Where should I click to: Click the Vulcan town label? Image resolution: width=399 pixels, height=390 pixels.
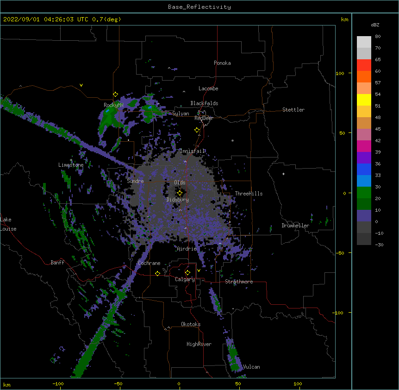251,367
